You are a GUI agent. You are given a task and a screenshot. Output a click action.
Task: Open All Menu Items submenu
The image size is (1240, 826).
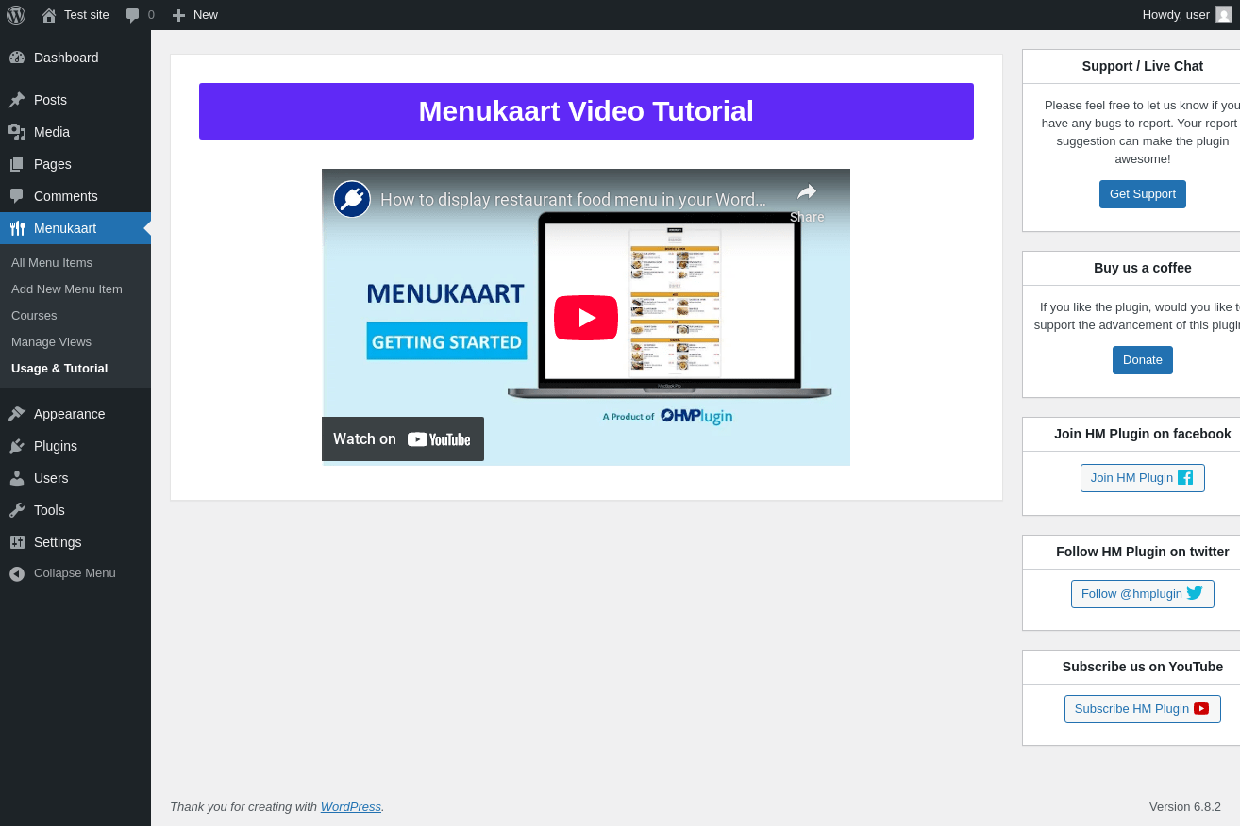pyautogui.click(x=52, y=263)
